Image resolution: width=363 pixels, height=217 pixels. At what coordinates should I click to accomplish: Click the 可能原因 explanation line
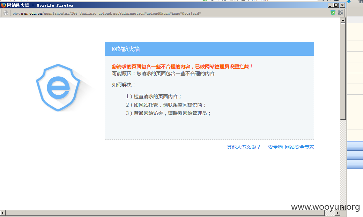[x=163, y=73]
